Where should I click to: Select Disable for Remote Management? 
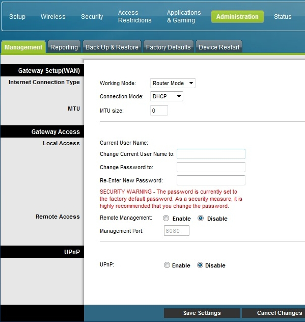[x=201, y=218]
